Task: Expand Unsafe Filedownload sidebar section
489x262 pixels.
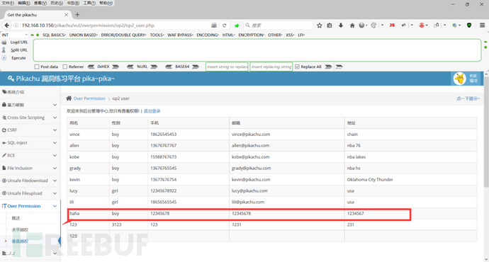Action: coord(30,181)
